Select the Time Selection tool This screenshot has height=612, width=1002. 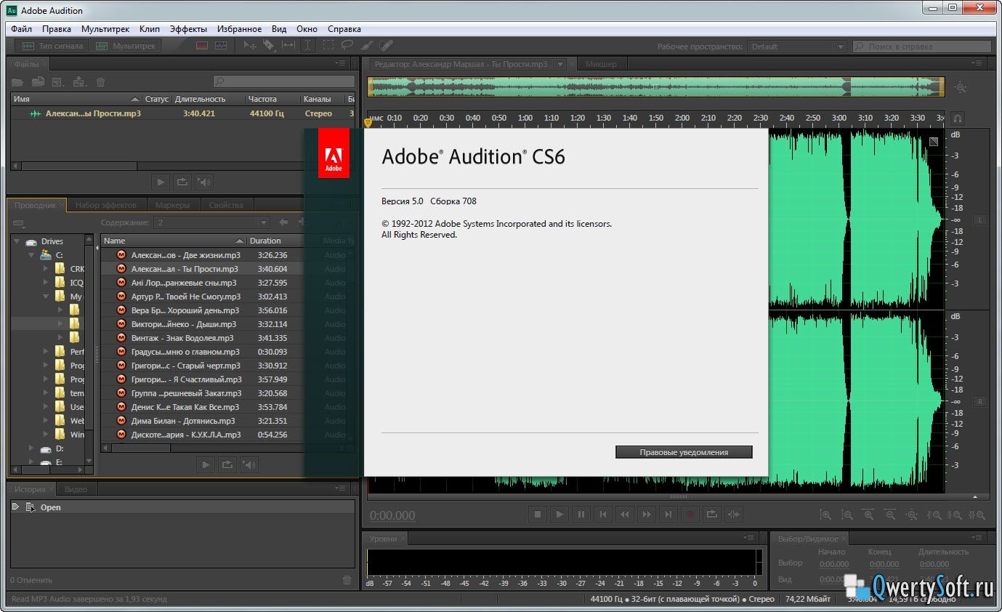pos(307,46)
